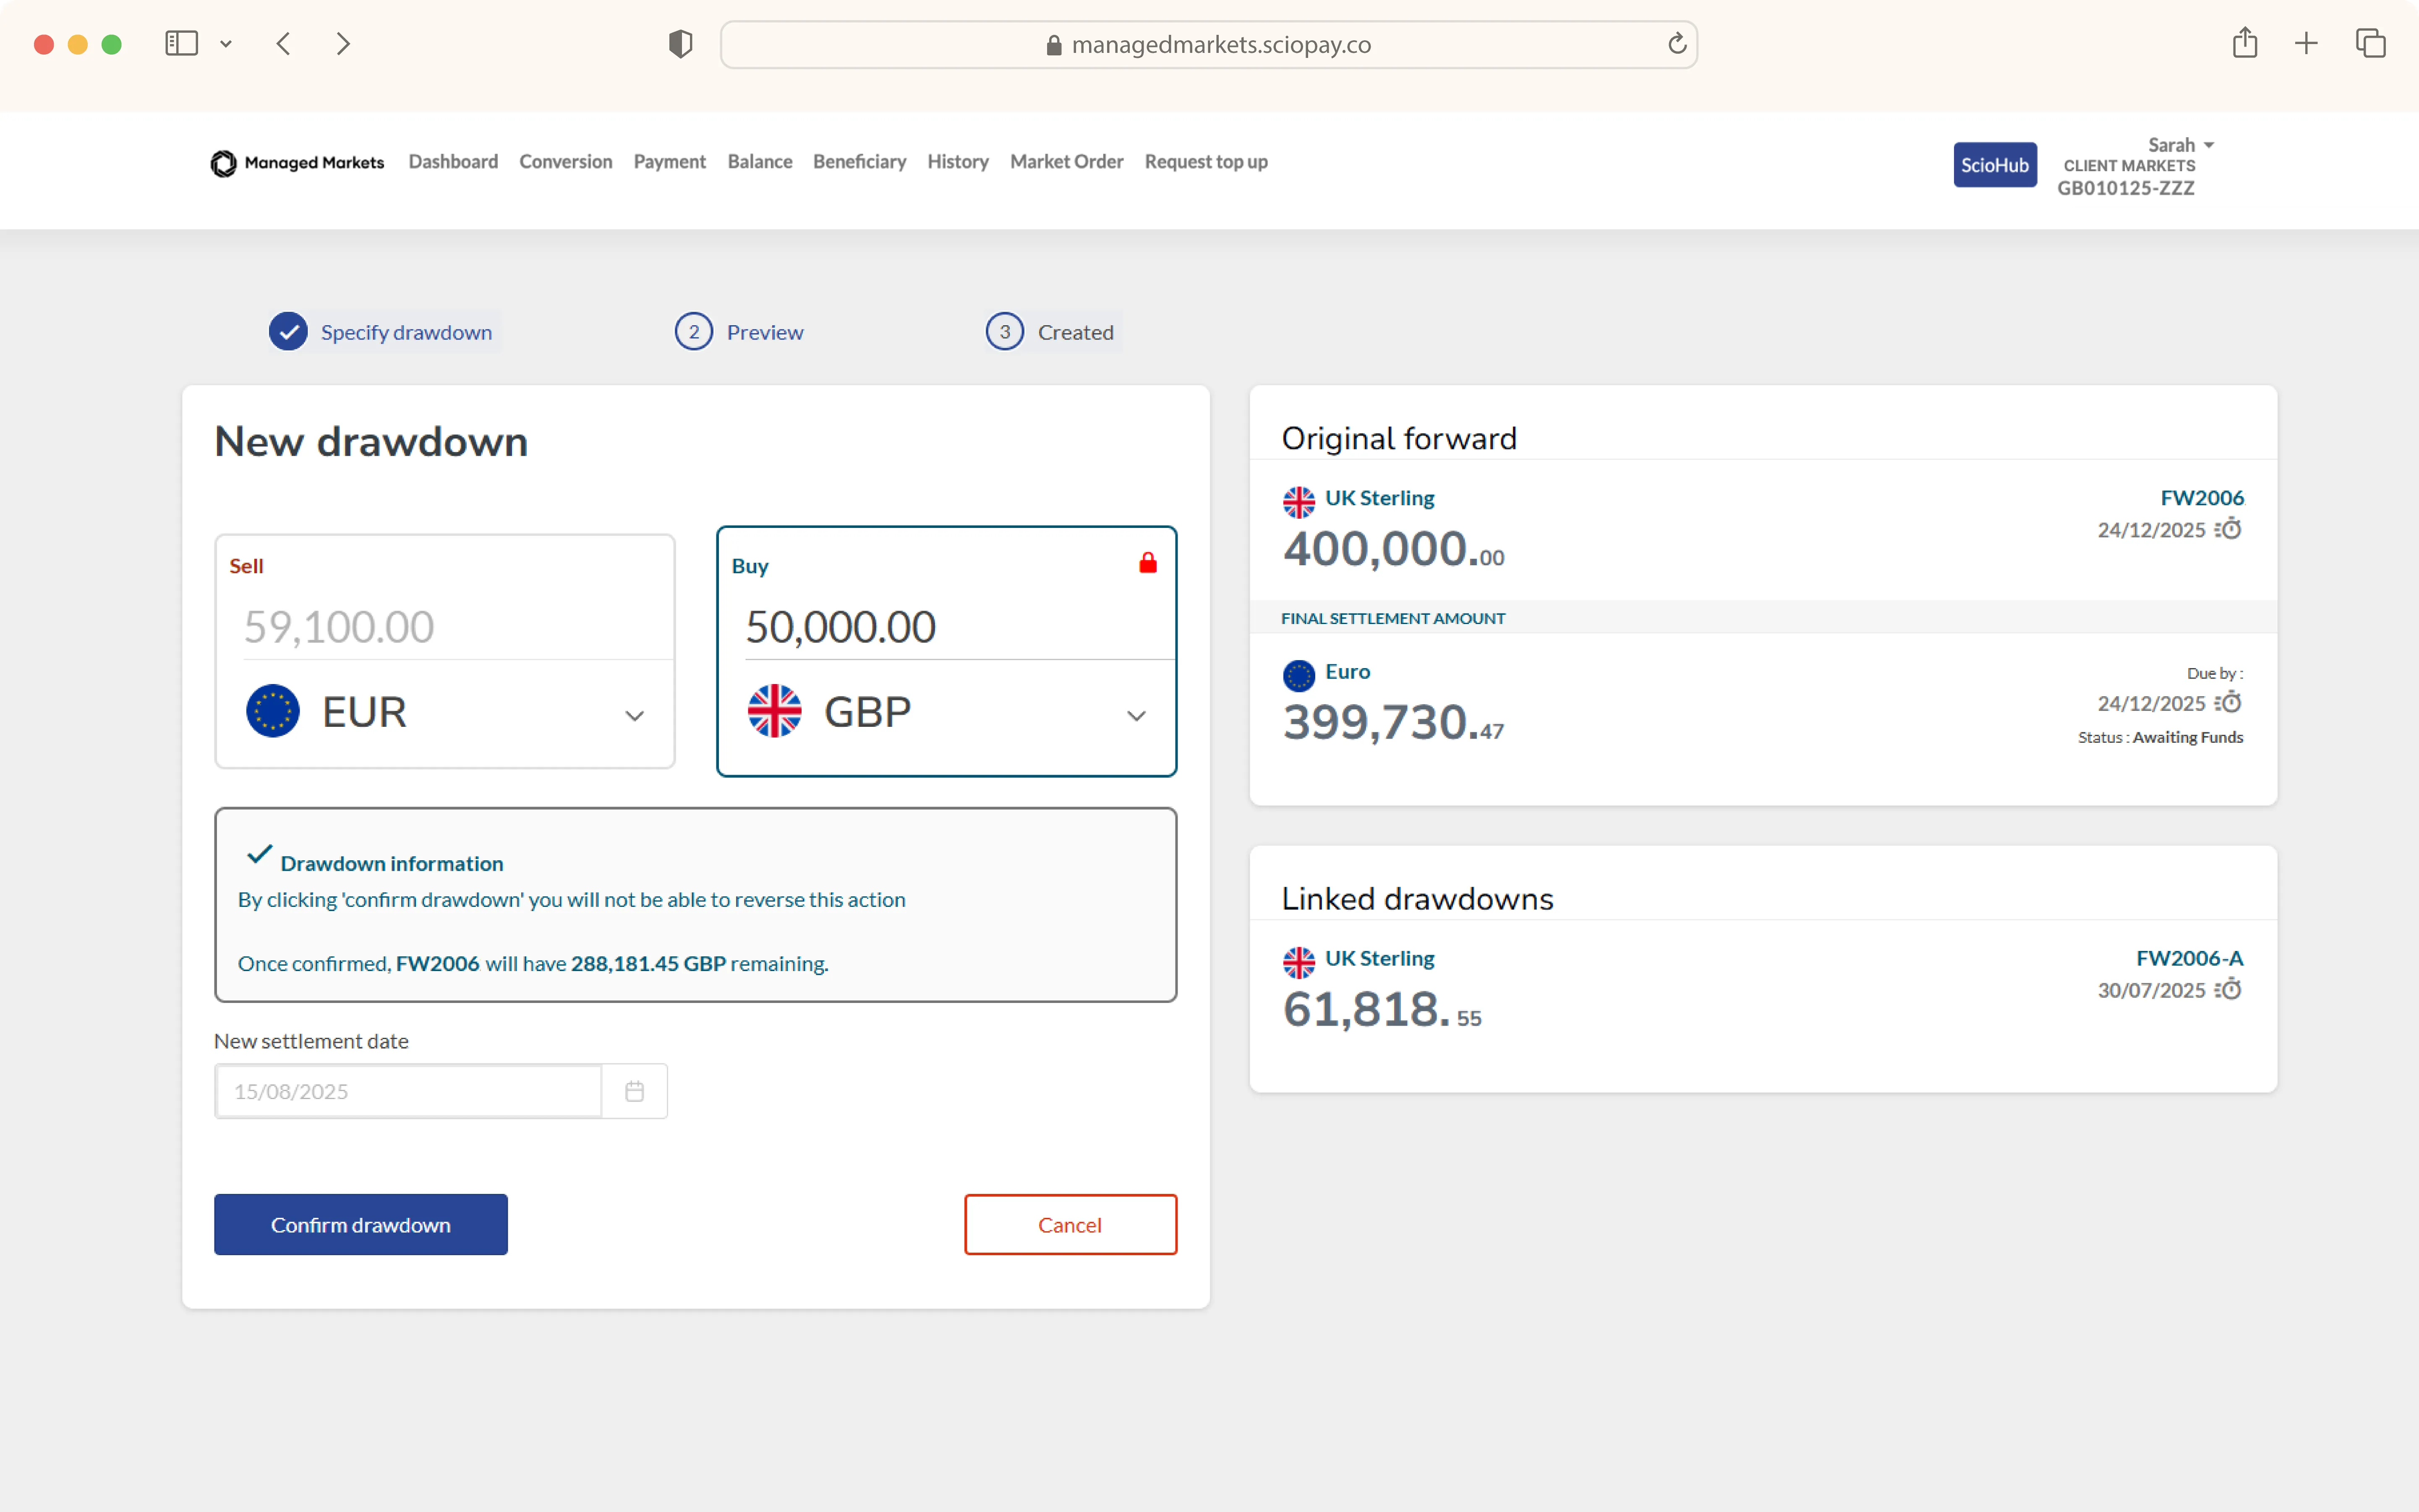2419x1512 pixels.
Task: Click the timer icon beside FW2006 date
Action: click(2228, 529)
